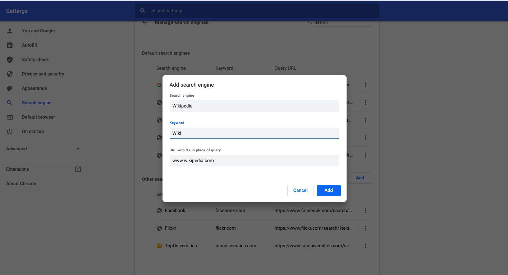Click the Default search engines heading

pyautogui.click(x=166, y=53)
